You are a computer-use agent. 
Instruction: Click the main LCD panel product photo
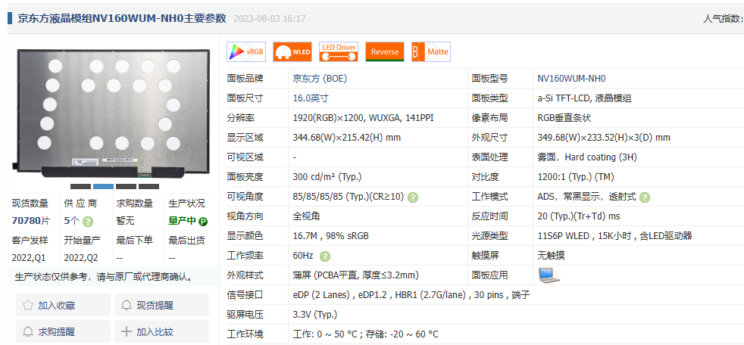point(111,112)
